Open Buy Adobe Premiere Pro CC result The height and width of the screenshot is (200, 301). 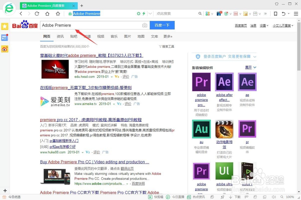(95, 162)
